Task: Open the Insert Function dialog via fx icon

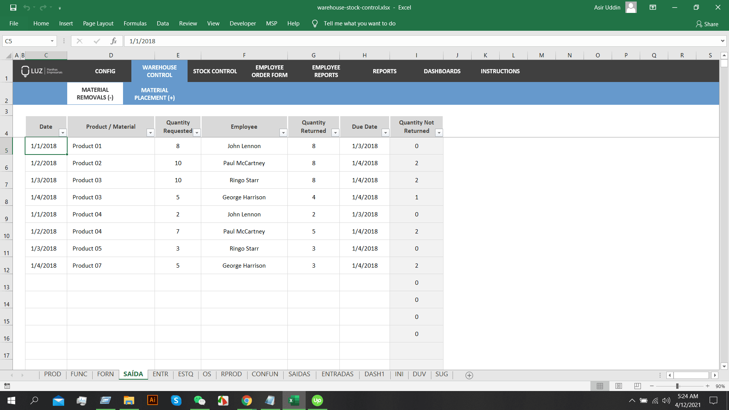Action: click(113, 41)
